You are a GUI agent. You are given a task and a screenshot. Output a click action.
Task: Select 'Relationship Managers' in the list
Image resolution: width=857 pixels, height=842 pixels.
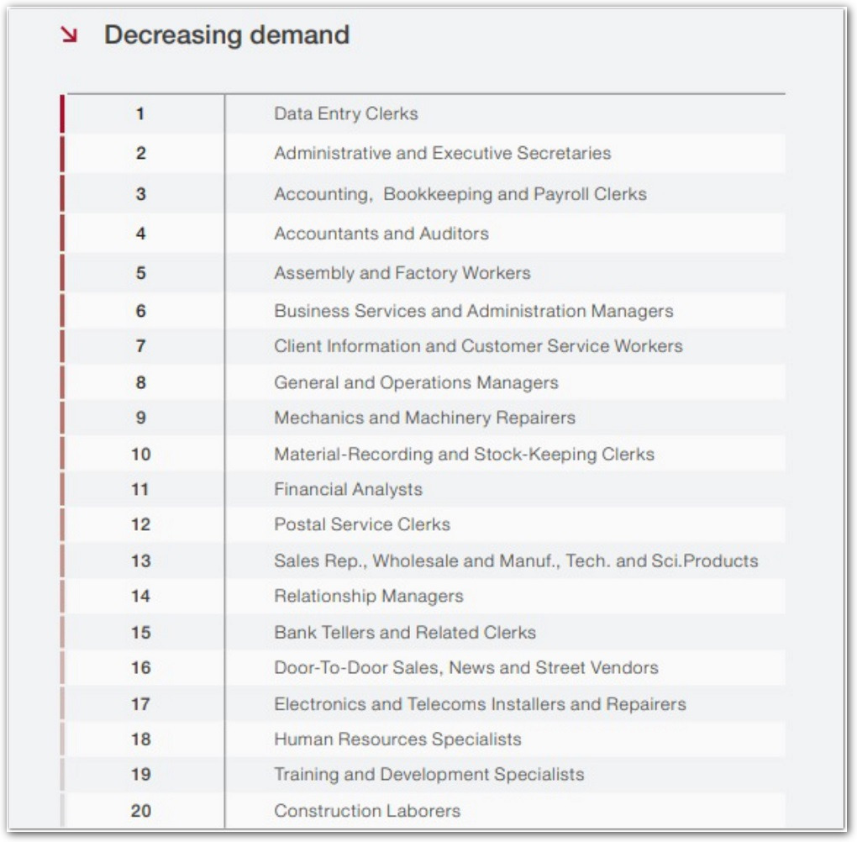(x=368, y=596)
